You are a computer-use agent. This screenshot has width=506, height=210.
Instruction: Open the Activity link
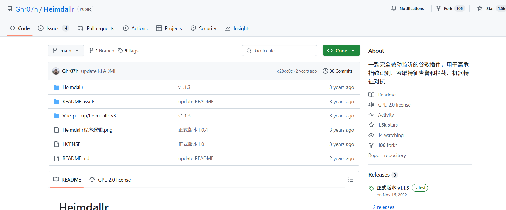point(386,115)
